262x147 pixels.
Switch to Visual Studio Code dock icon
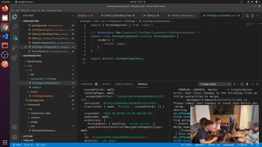(x=5, y=36)
